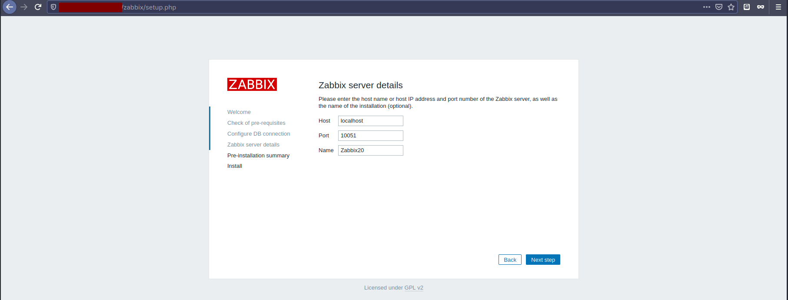This screenshot has height=300, width=788.
Task: Save page to Pocket icon
Action: [719, 7]
